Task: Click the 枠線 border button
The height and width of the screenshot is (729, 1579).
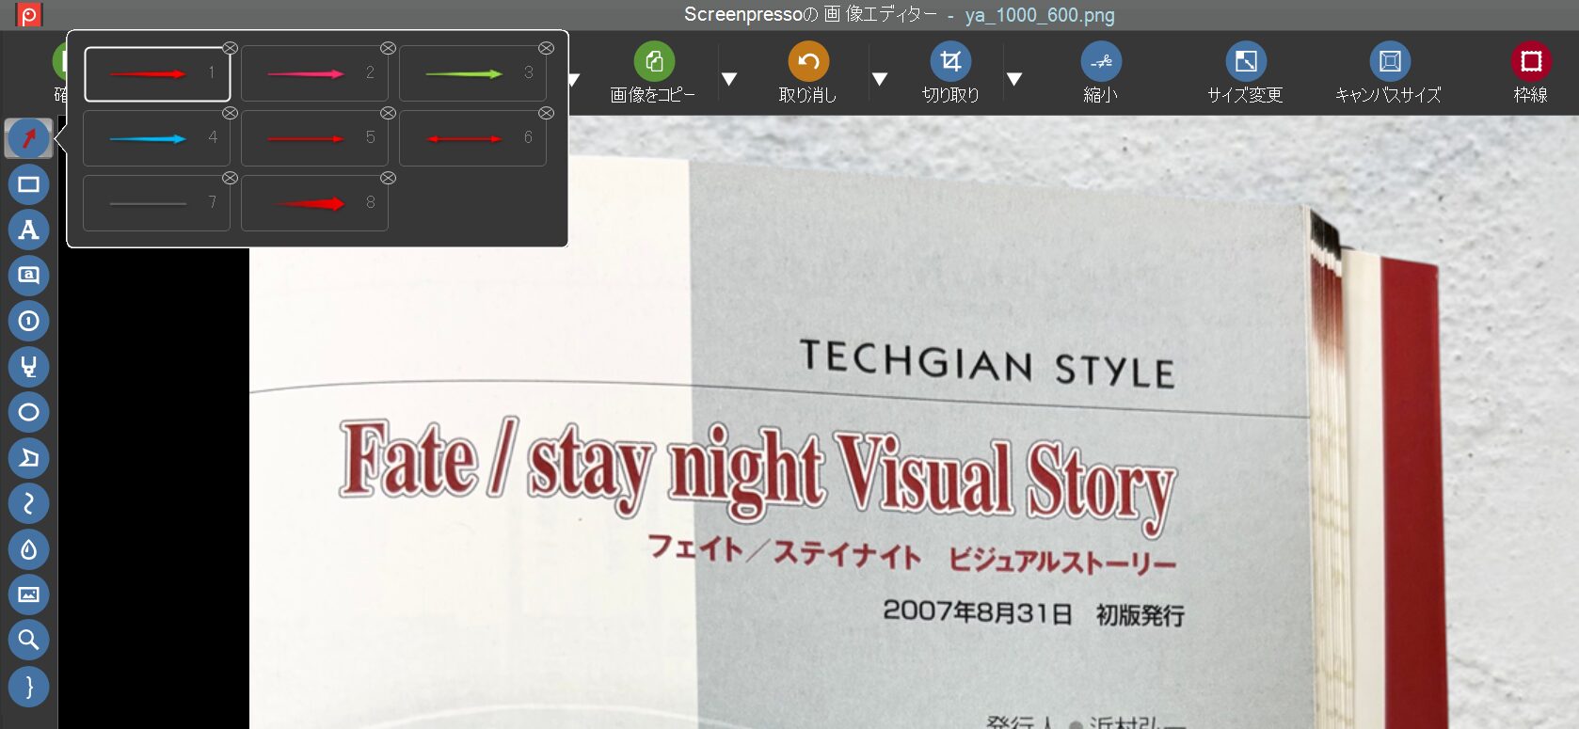Action: pos(1531,72)
